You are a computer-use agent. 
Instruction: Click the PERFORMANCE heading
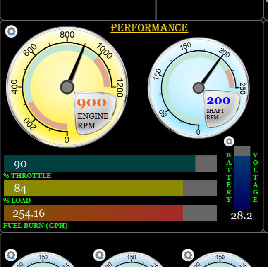pyautogui.click(x=149, y=28)
